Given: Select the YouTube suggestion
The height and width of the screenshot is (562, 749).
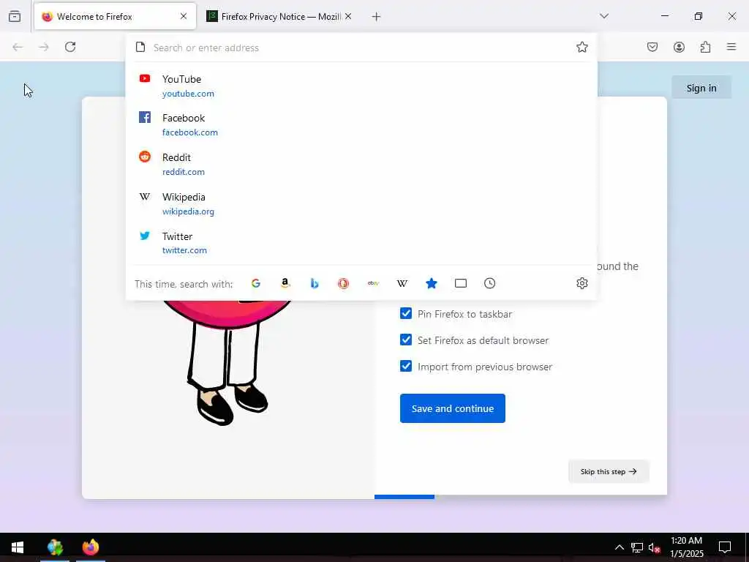Looking at the screenshot, I should (361, 86).
